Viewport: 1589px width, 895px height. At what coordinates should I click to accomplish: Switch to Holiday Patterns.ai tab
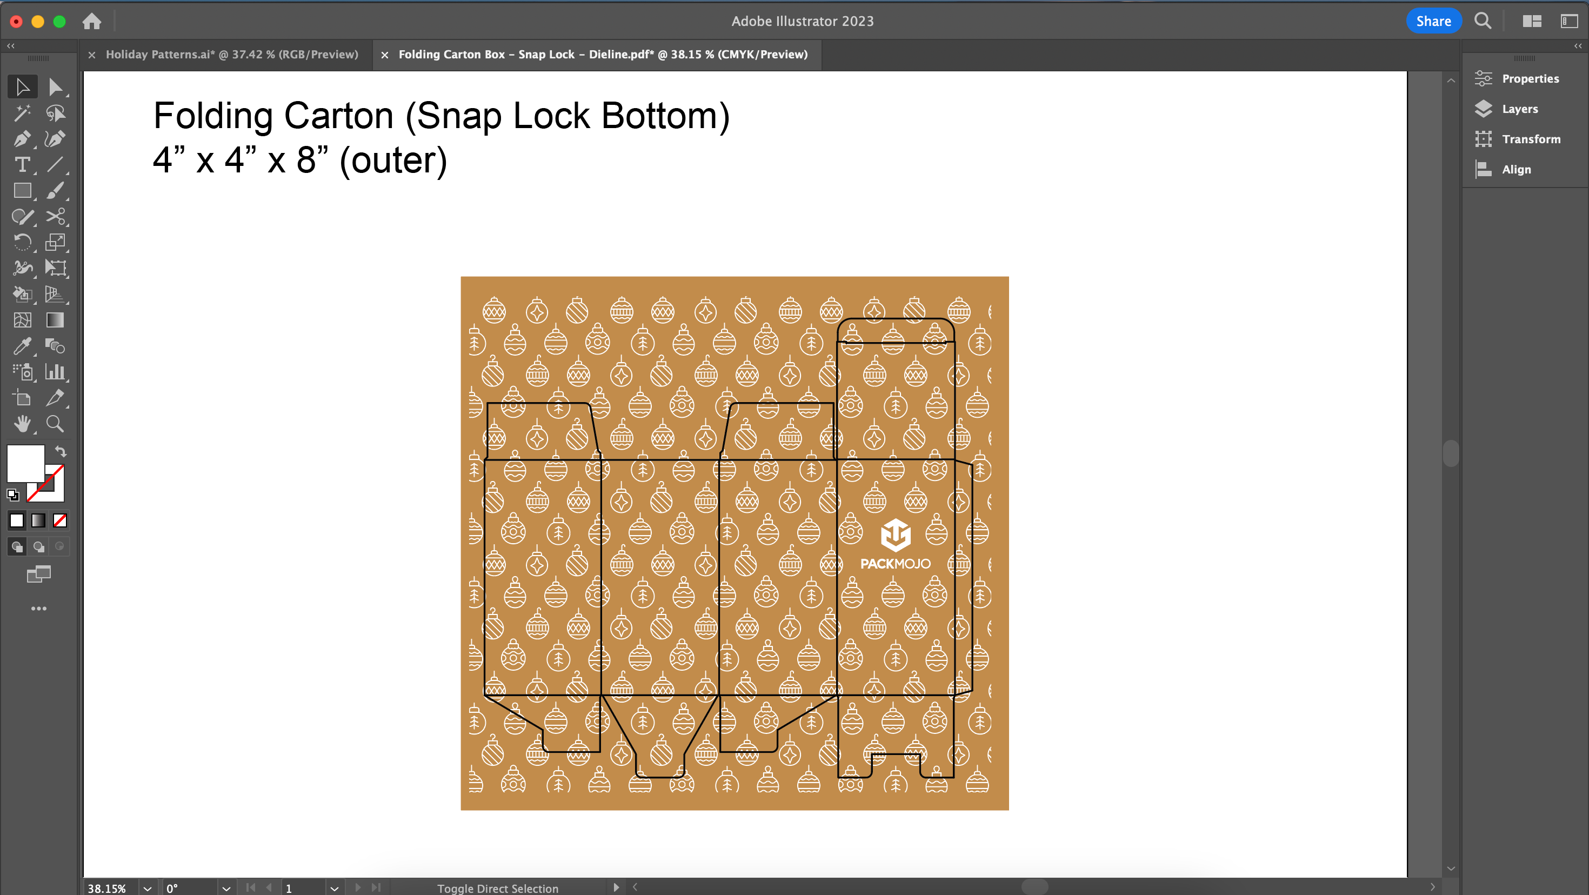[x=231, y=54]
